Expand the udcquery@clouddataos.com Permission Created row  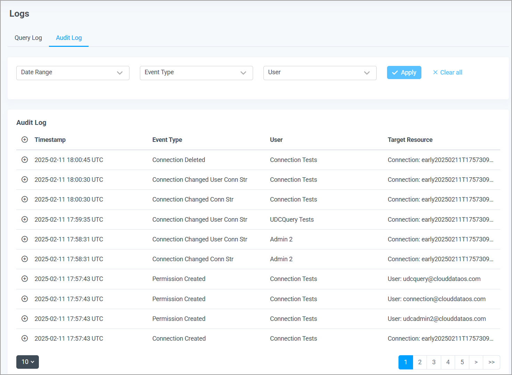(x=25, y=279)
